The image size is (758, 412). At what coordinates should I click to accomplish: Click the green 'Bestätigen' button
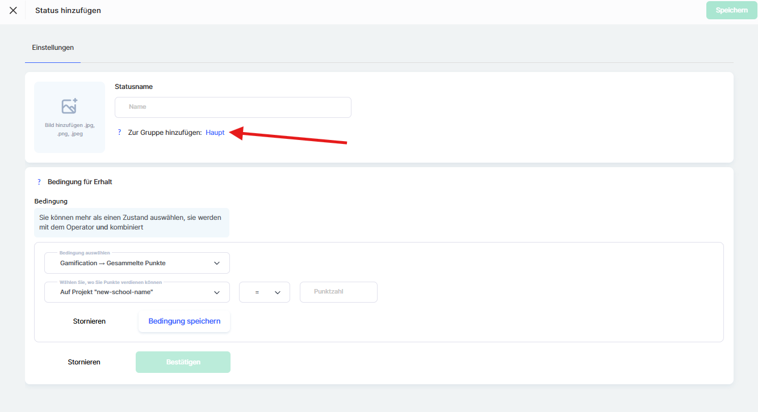(x=183, y=362)
